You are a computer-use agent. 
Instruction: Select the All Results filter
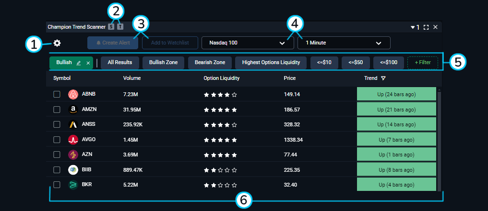(x=120, y=63)
